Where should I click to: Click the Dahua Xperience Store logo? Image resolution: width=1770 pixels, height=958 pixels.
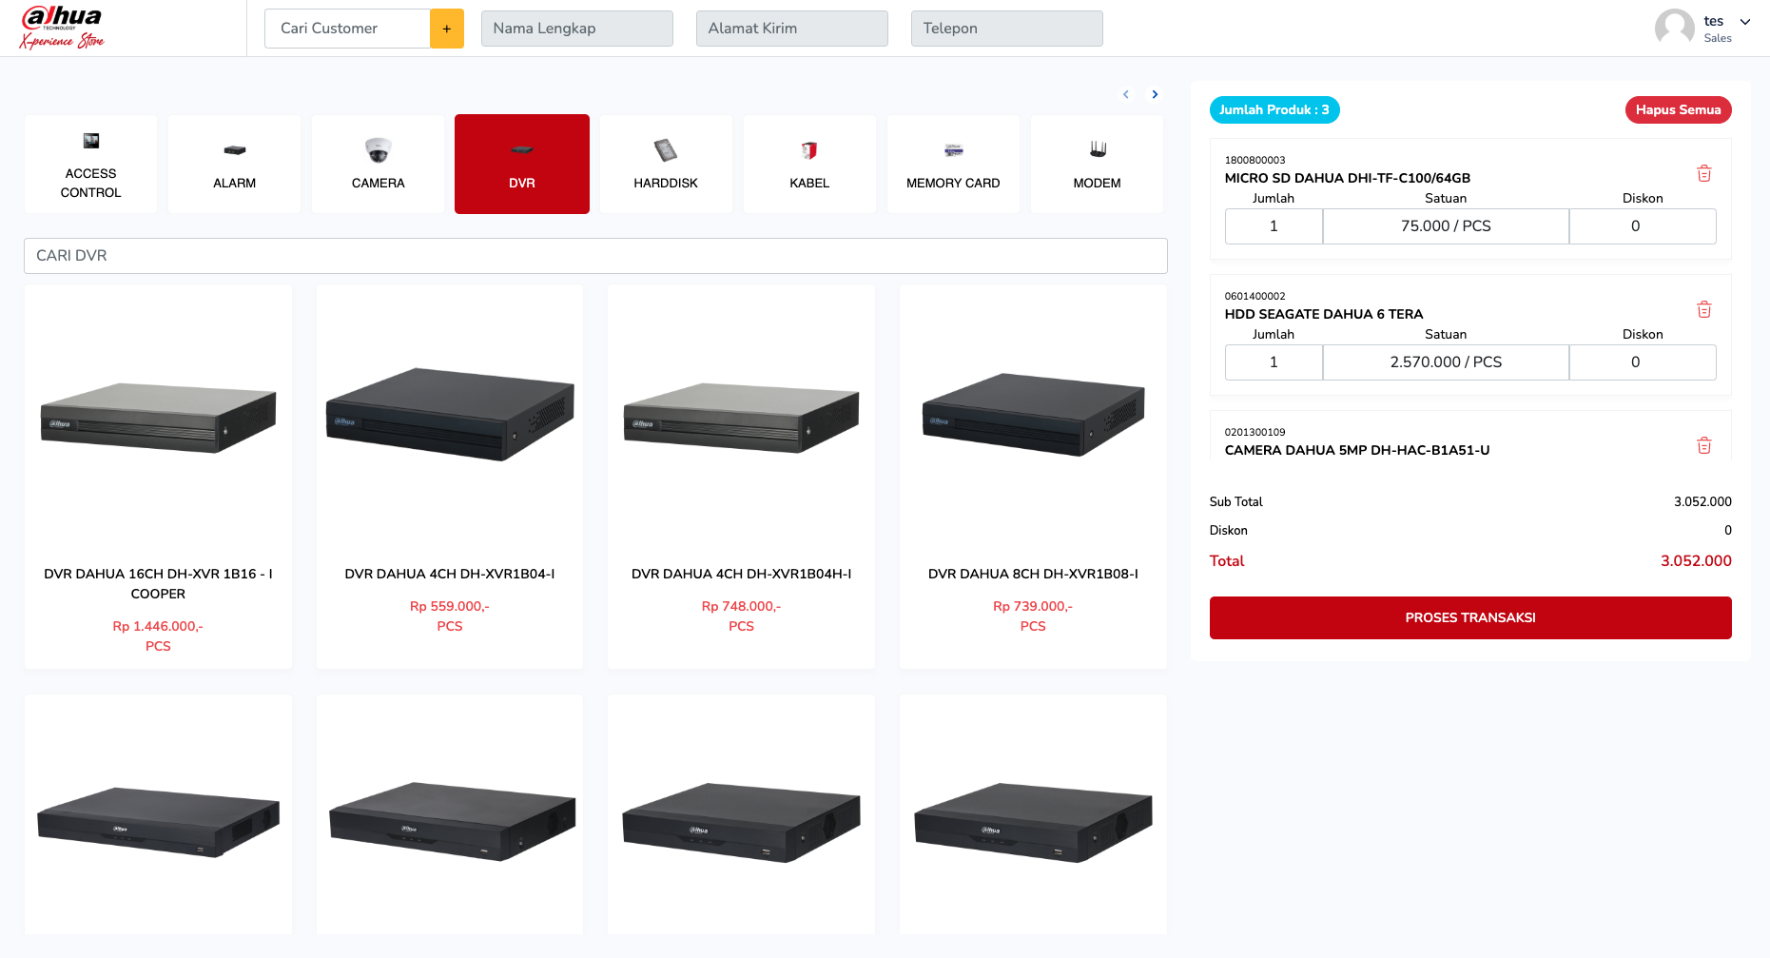point(62,28)
